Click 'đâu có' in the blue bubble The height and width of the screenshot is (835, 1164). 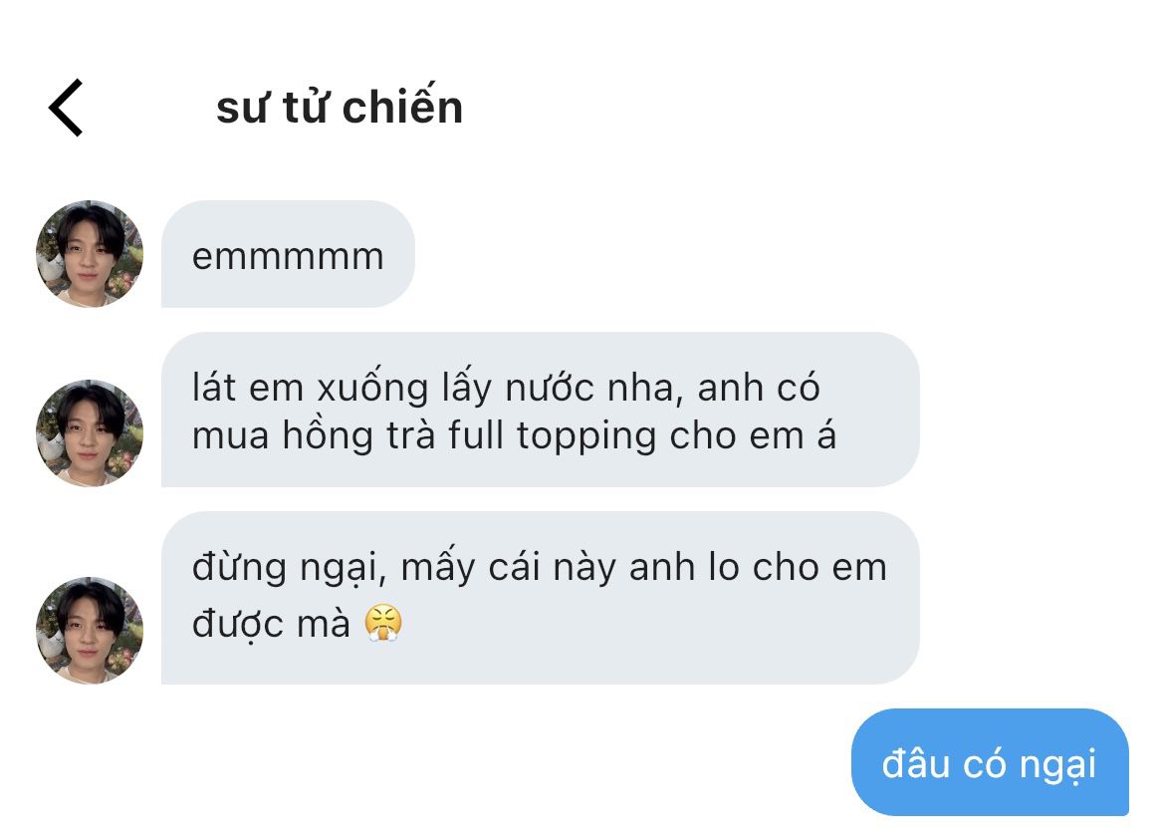pos(944,763)
